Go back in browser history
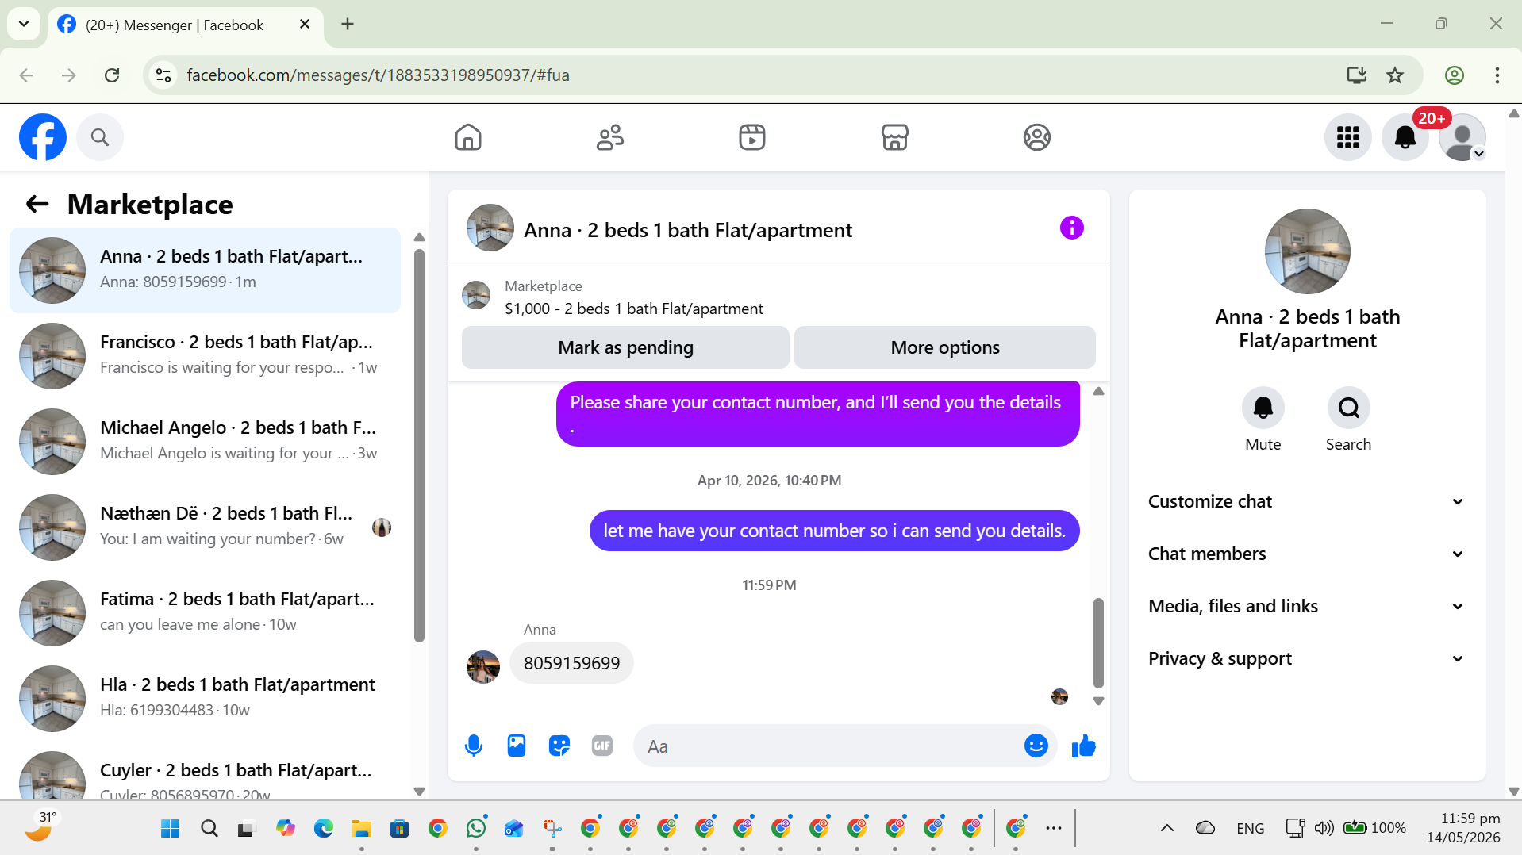Screen dimensions: 1522x855 pos(26,75)
